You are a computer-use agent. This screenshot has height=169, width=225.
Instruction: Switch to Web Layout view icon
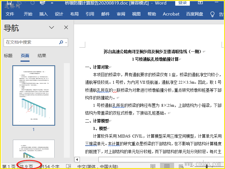click(181, 166)
